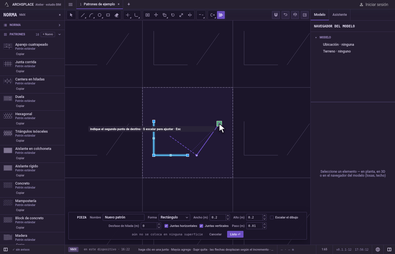Viewport: 395px width, 254px height.
Task: Select the move tool (four arrows)
Action: (x=156, y=15)
